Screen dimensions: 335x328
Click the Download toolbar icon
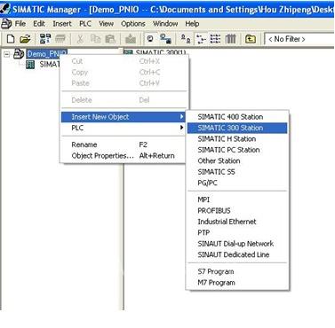(131, 39)
